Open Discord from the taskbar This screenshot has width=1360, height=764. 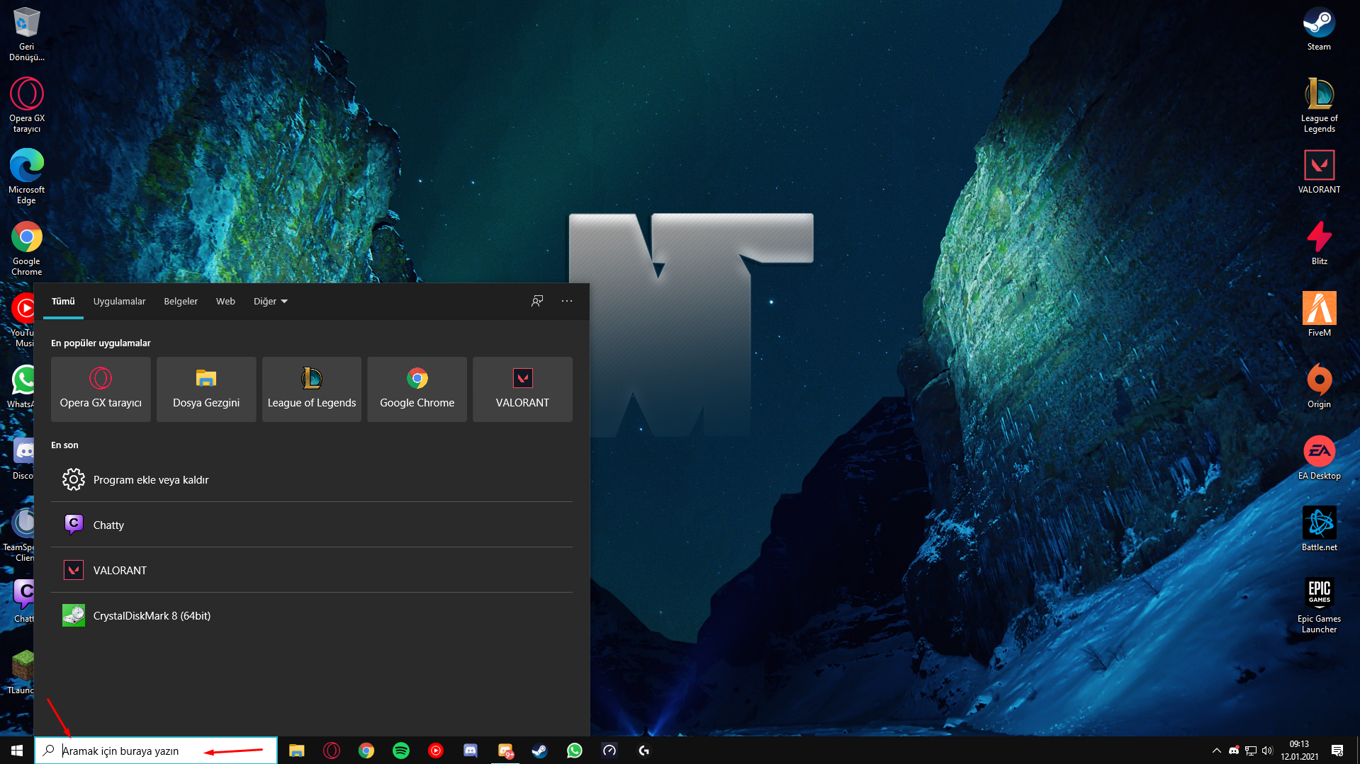pos(471,751)
